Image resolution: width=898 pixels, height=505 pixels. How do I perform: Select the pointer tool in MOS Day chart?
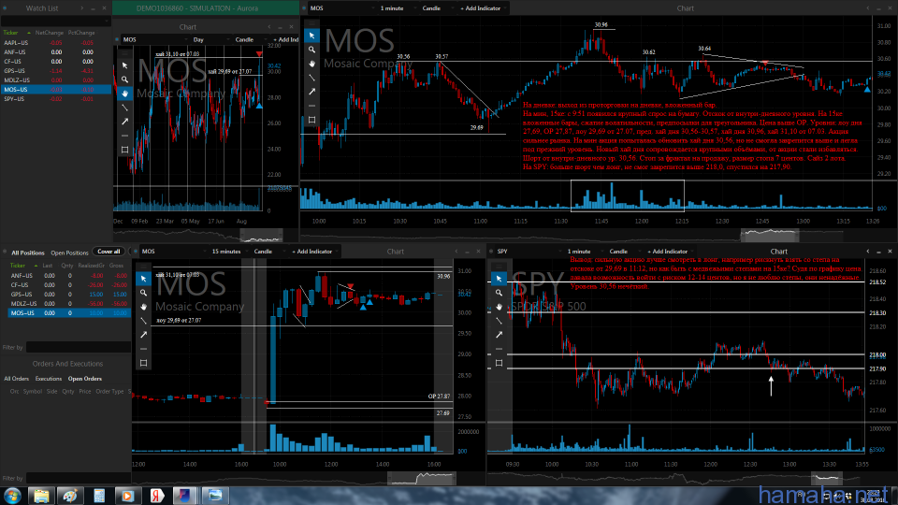[x=124, y=65]
